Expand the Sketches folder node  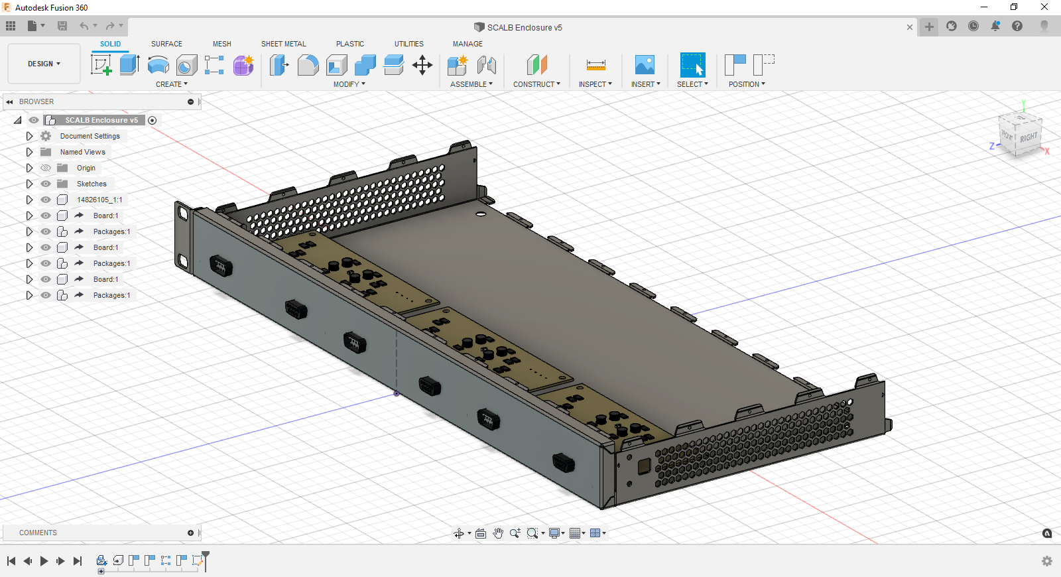pos(29,184)
